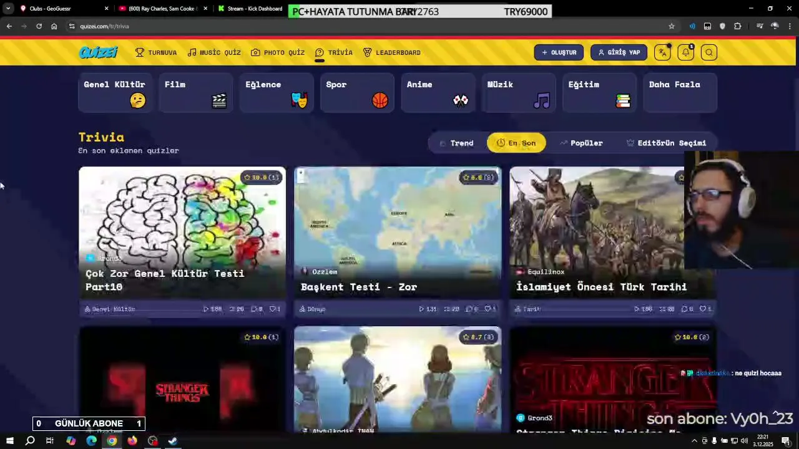The height and width of the screenshot is (449, 799).
Task: Go to the browser home page
Action: point(54,26)
